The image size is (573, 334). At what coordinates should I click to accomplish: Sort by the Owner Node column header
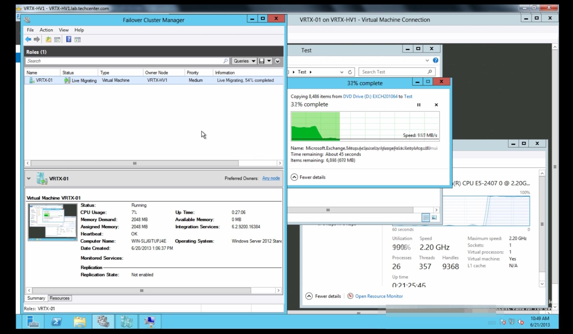[164, 72]
